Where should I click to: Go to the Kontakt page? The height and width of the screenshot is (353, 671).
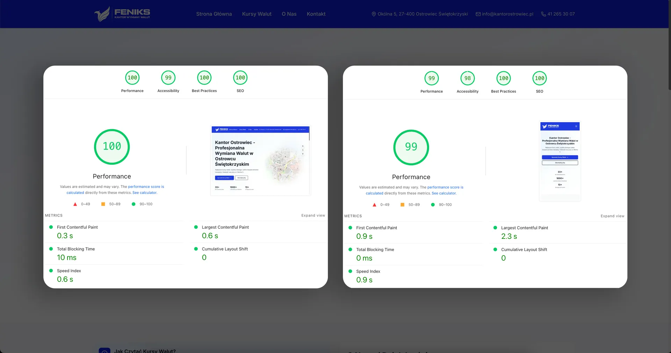tap(316, 14)
